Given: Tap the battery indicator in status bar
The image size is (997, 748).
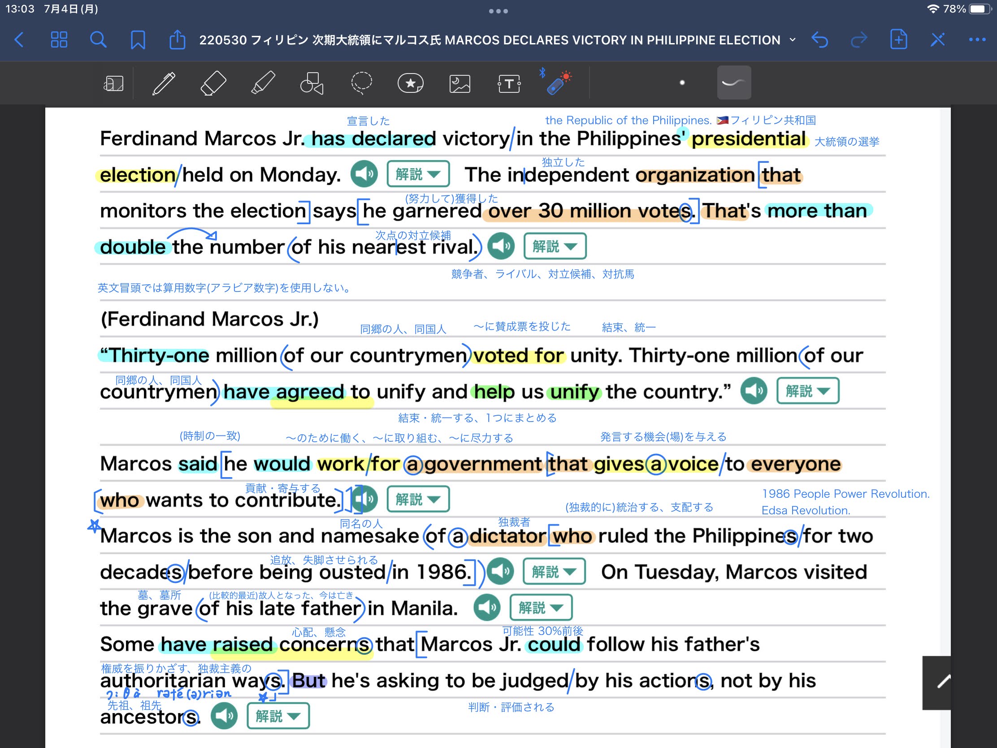Looking at the screenshot, I should point(980,9).
